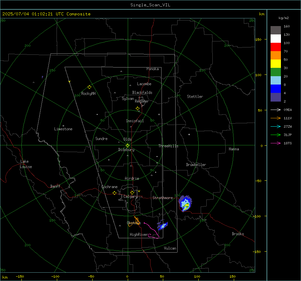301x281 pixels.
Task: Select the light blue 8-20 legend swatch
Action: click(x=276, y=81)
